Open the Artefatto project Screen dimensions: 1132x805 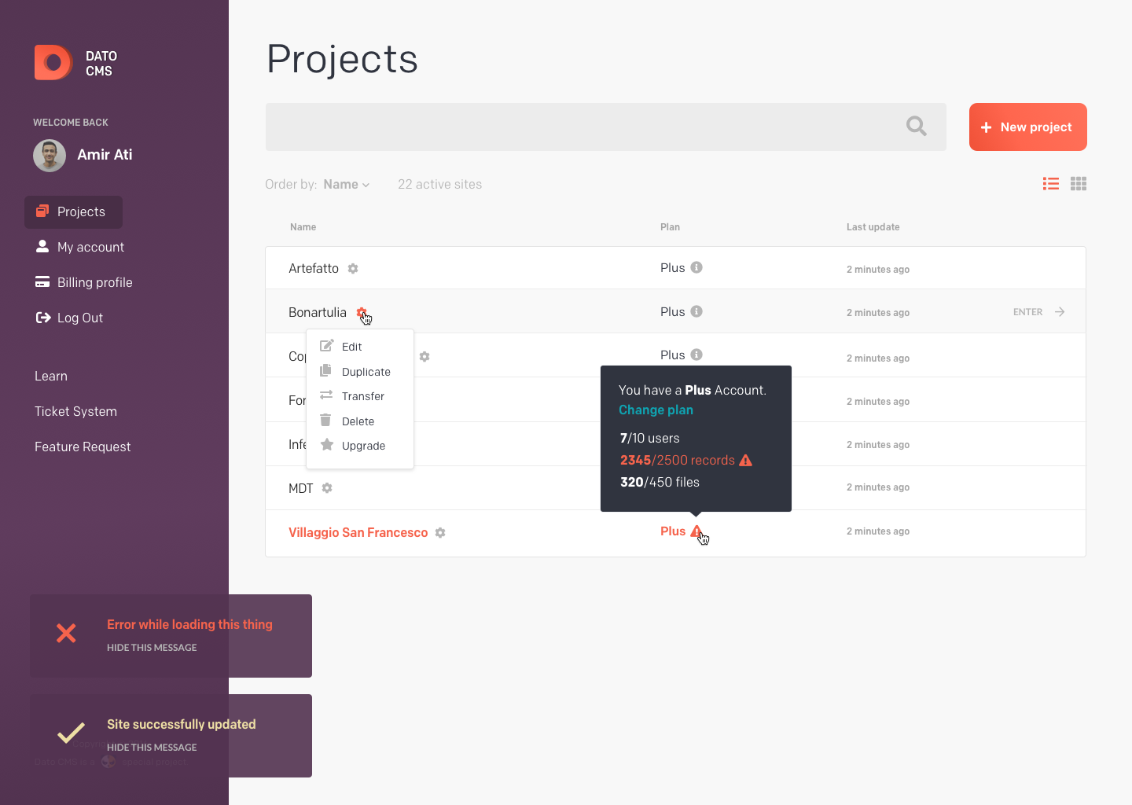tap(314, 268)
